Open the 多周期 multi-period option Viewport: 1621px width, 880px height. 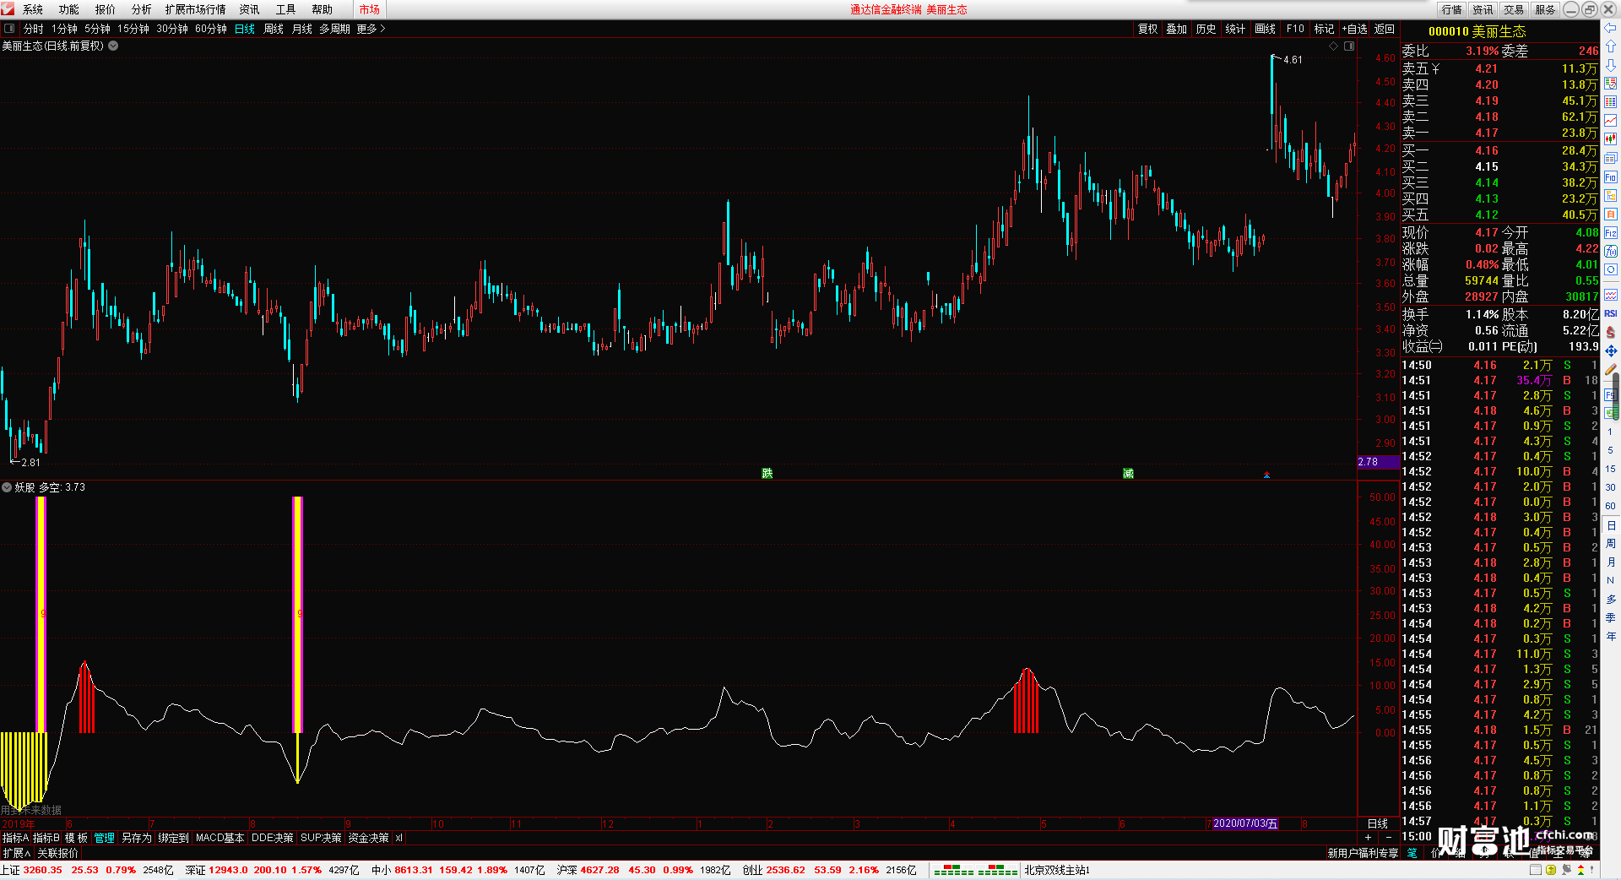(334, 29)
